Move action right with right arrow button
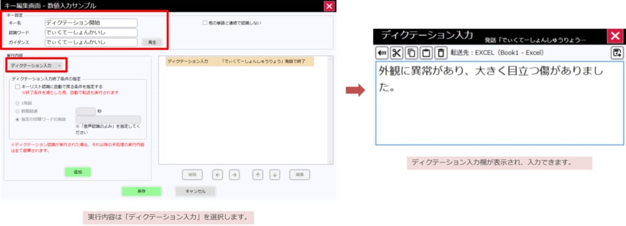This screenshot has width=626, height=226. coord(234,175)
